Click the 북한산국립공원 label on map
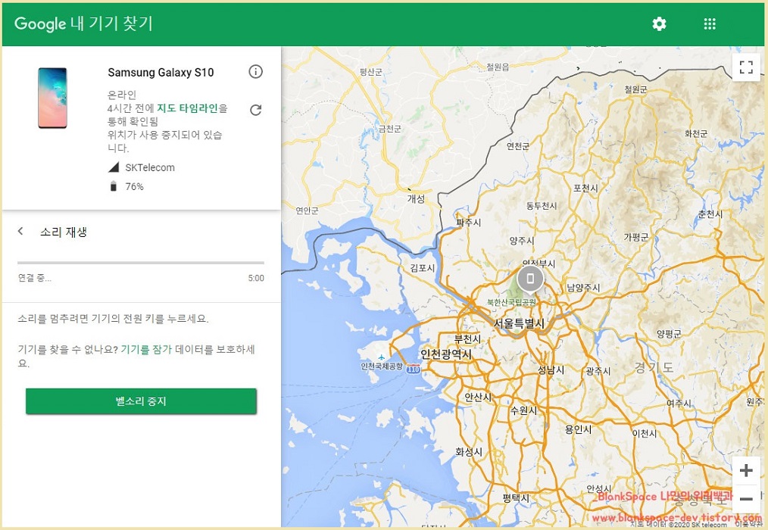 [x=511, y=302]
